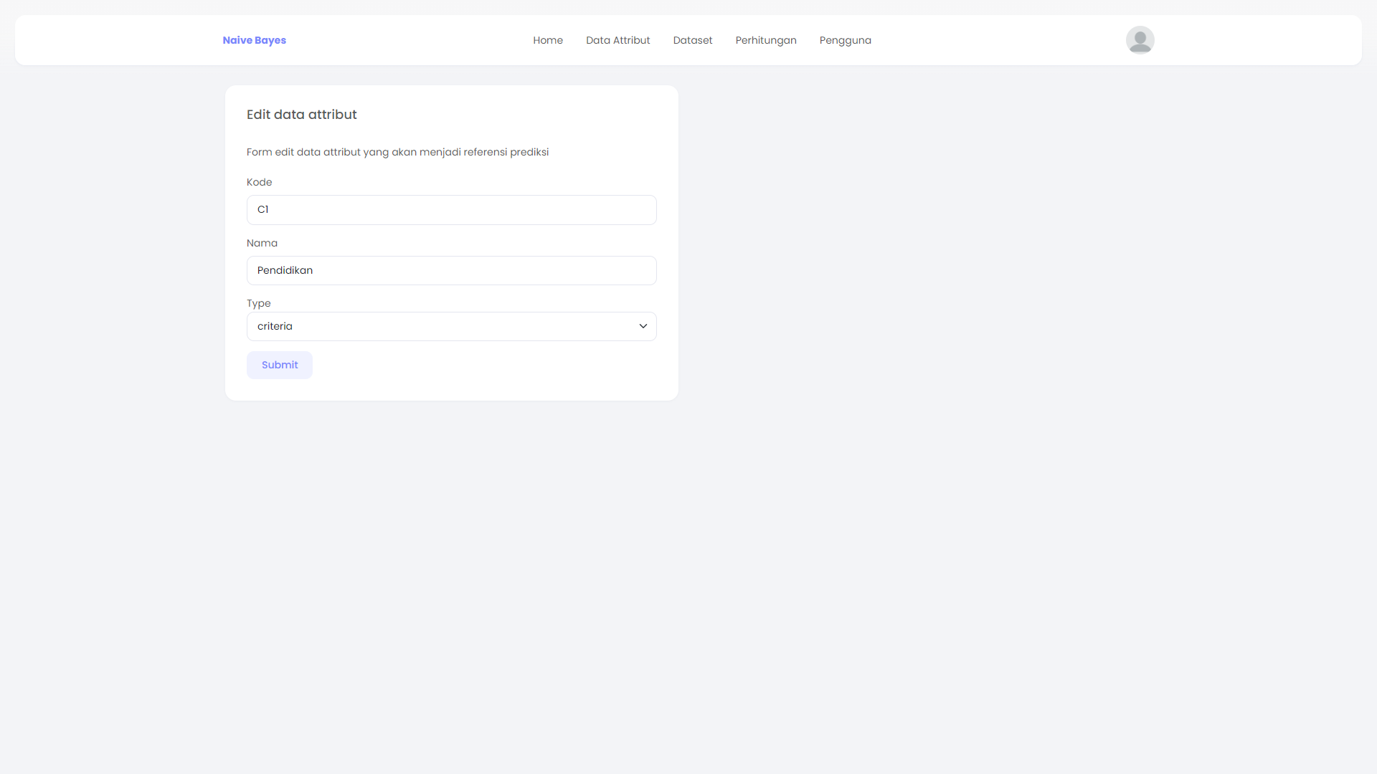Click the Kode field label
Viewport: 1377px width, 774px height.
tap(260, 182)
